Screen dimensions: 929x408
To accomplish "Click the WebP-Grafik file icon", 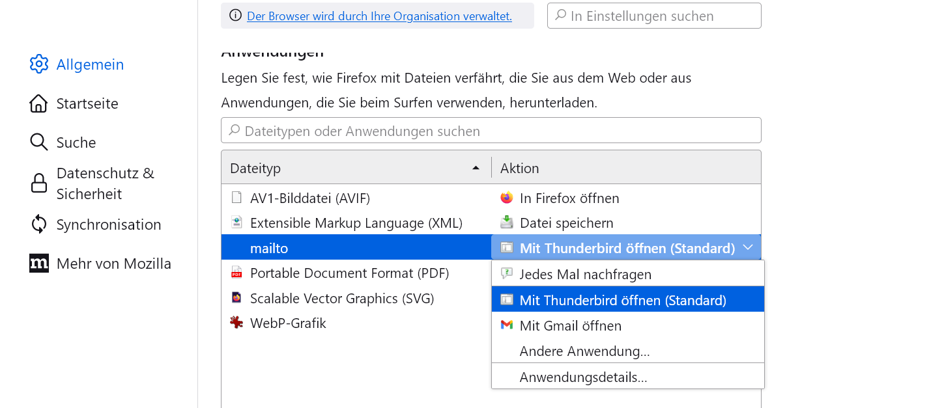I will (236, 323).
